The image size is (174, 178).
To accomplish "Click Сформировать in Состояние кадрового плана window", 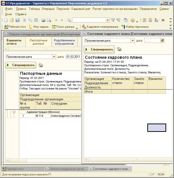I will (x=99, y=49).
